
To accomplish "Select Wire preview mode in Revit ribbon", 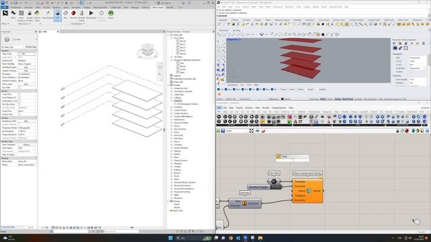I will coord(65,15).
